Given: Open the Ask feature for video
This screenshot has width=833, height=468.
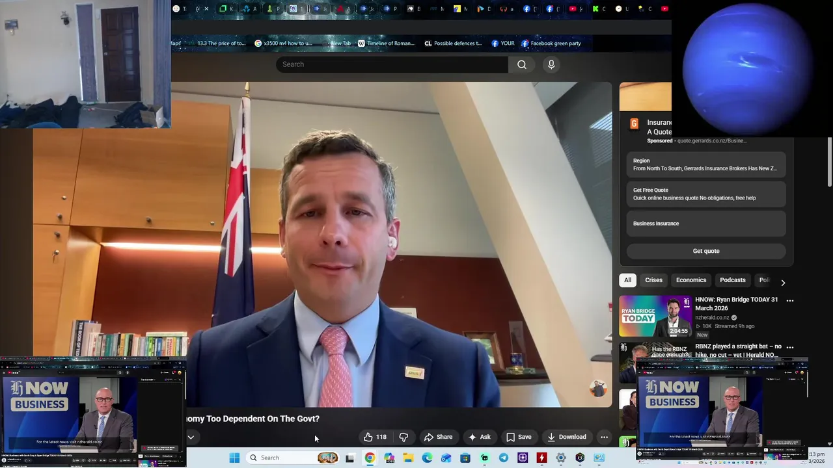Looking at the screenshot, I should [479, 437].
